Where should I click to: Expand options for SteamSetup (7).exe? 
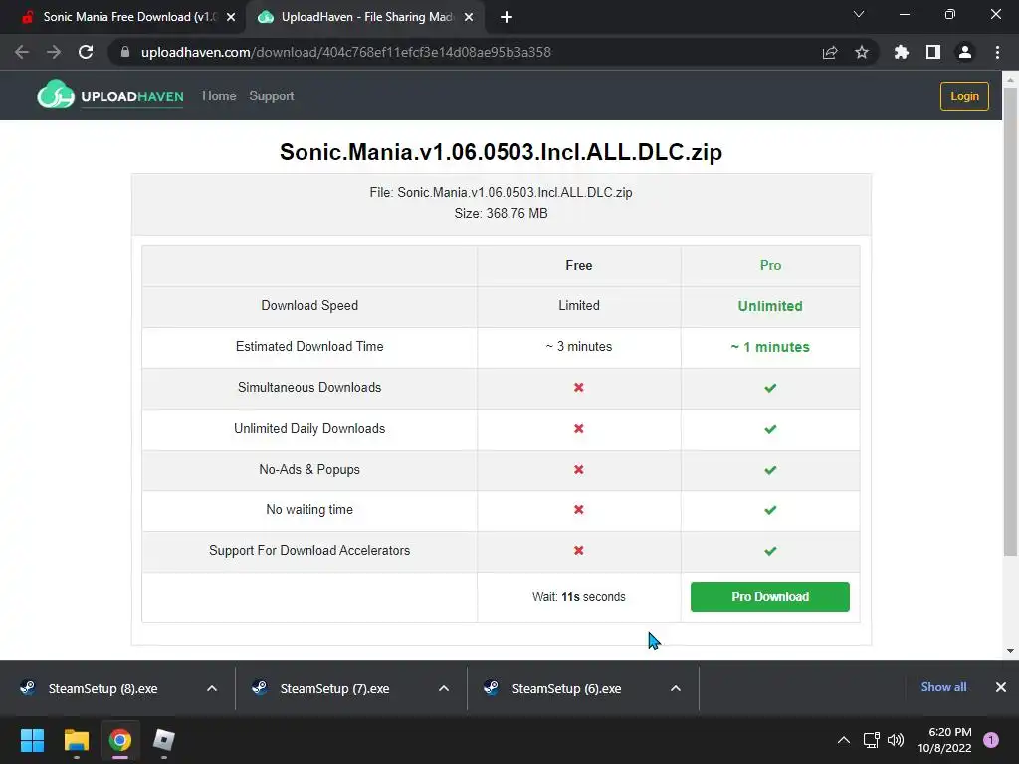444,688
